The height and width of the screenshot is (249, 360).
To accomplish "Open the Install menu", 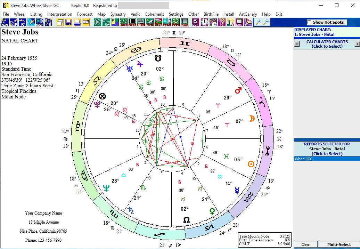I will pyautogui.click(x=229, y=14).
